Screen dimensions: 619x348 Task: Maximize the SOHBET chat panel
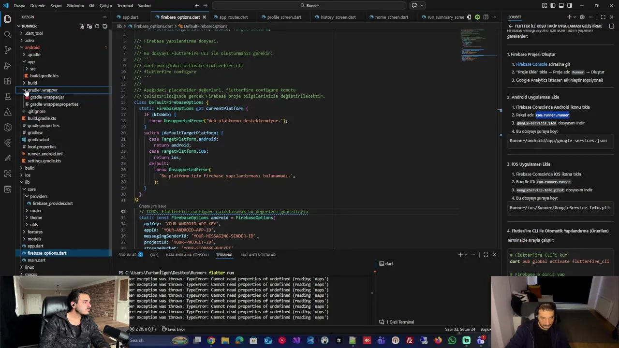coord(603,17)
